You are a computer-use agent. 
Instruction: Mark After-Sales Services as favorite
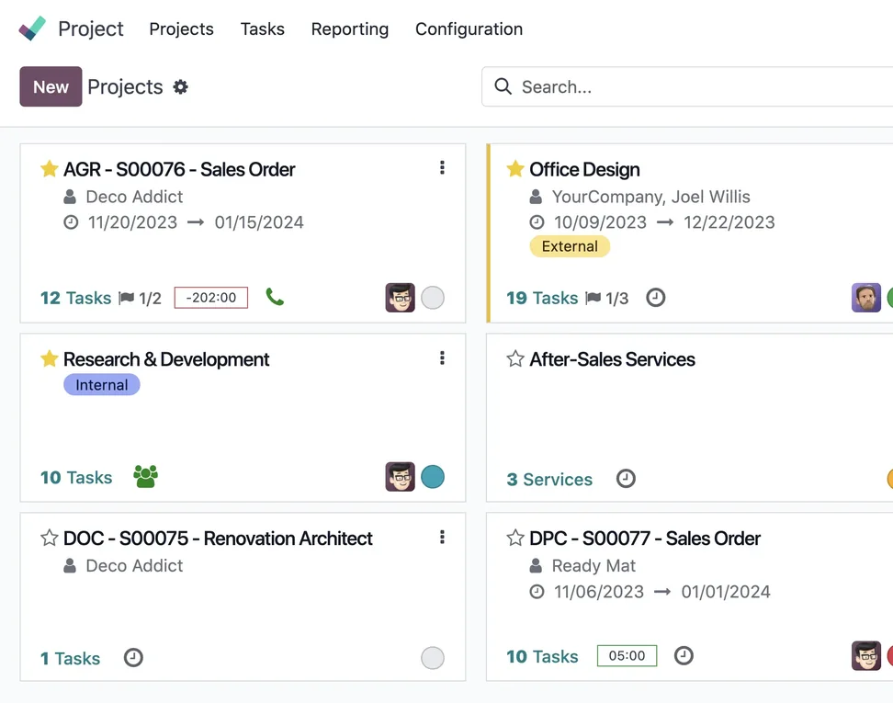(515, 358)
